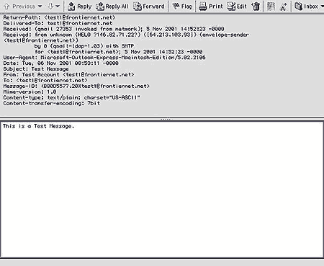Click the Content-type: text/plain line
The height and width of the screenshot is (266, 324).
tap(71, 97)
